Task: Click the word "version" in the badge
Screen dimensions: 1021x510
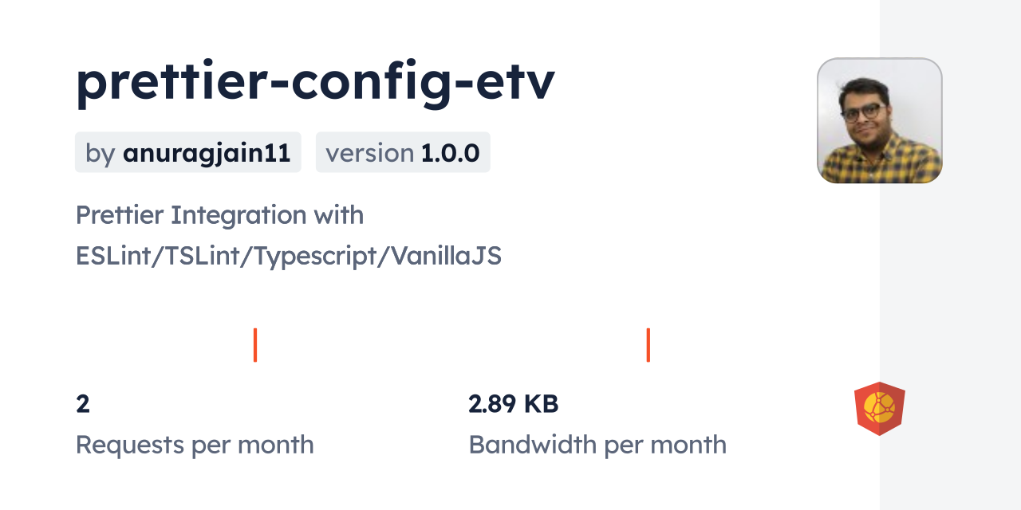Action: tap(369, 153)
